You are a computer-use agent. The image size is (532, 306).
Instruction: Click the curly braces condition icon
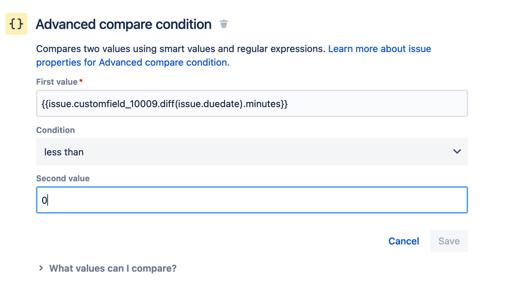[x=17, y=24]
